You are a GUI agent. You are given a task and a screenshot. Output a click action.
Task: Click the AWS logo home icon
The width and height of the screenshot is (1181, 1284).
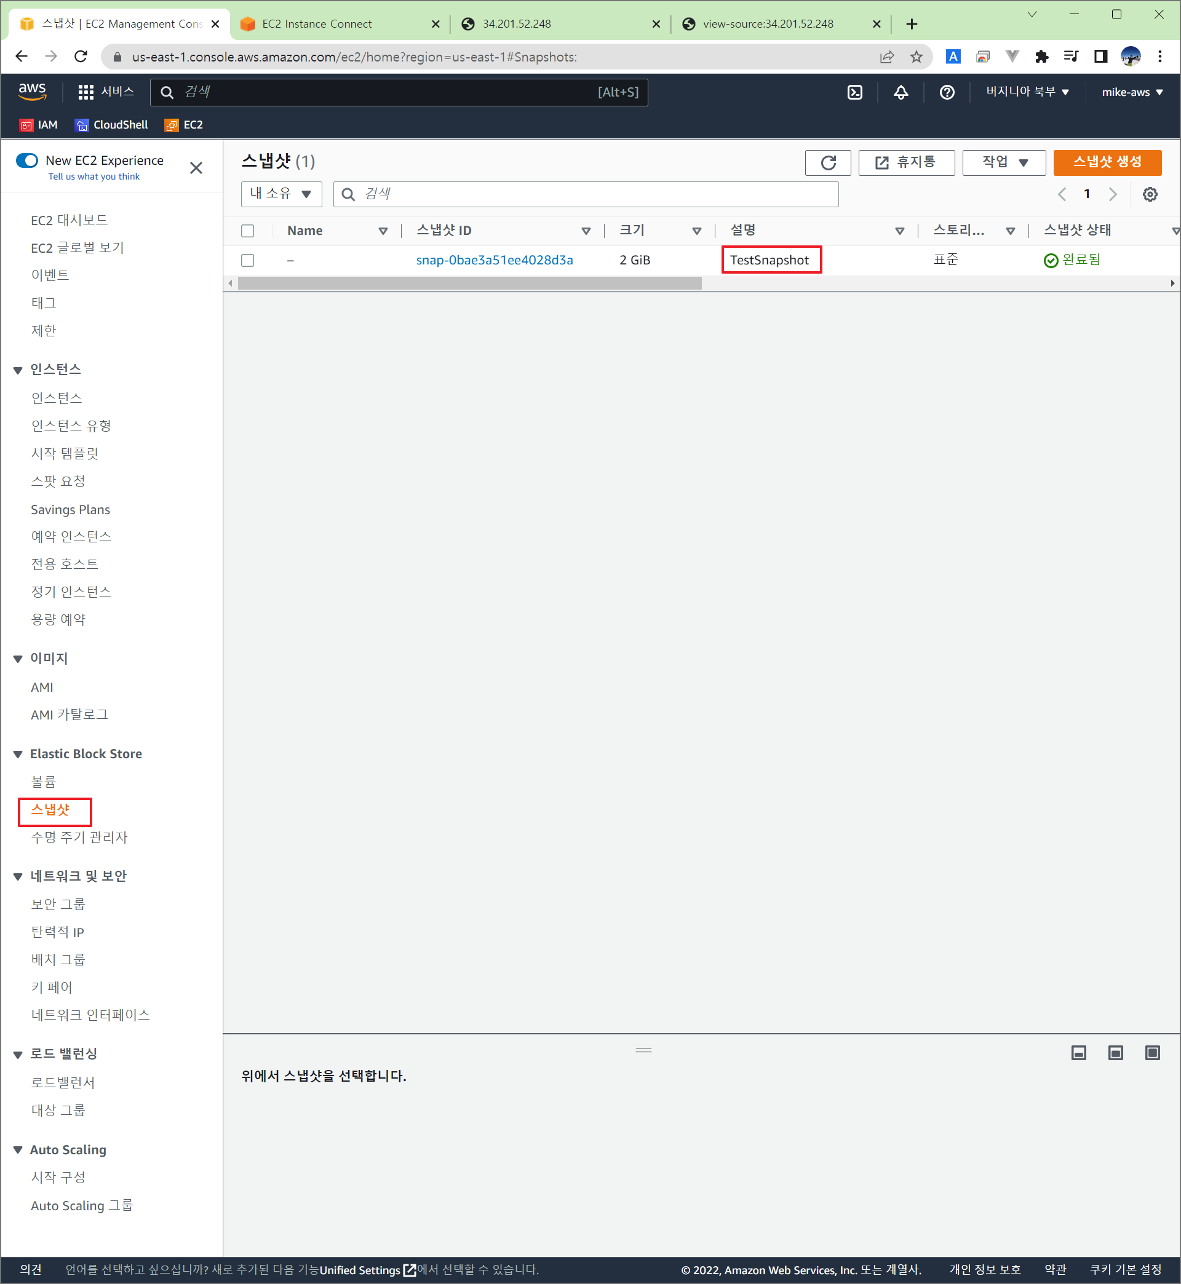click(32, 91)
